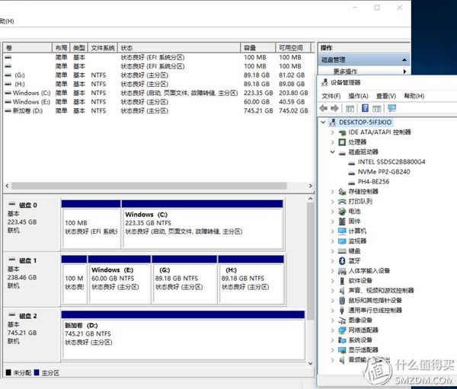
Task: Select (H:) partition block on Disk 1
Action: click(251, 280)
